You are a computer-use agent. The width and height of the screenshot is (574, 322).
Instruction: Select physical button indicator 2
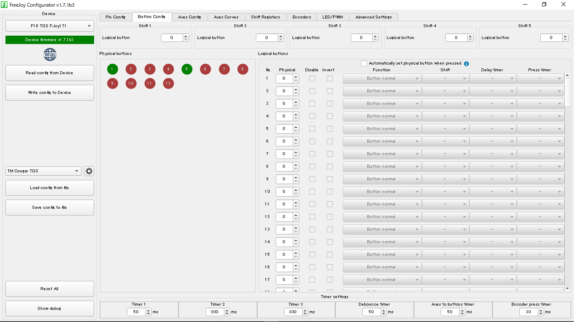[x=131, y=69]
